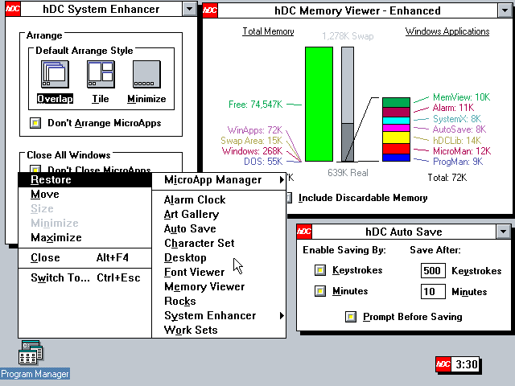Screen dimensions: 515x386
Task: Click the hDC Memory Viewer title bar
Action: click(357, 10)
